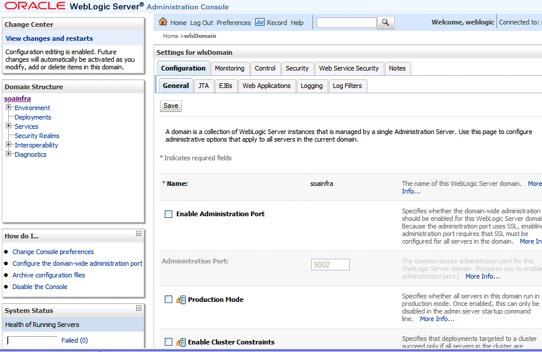
Task: Collapse the System Status panel
Action: tap(138, 308)
